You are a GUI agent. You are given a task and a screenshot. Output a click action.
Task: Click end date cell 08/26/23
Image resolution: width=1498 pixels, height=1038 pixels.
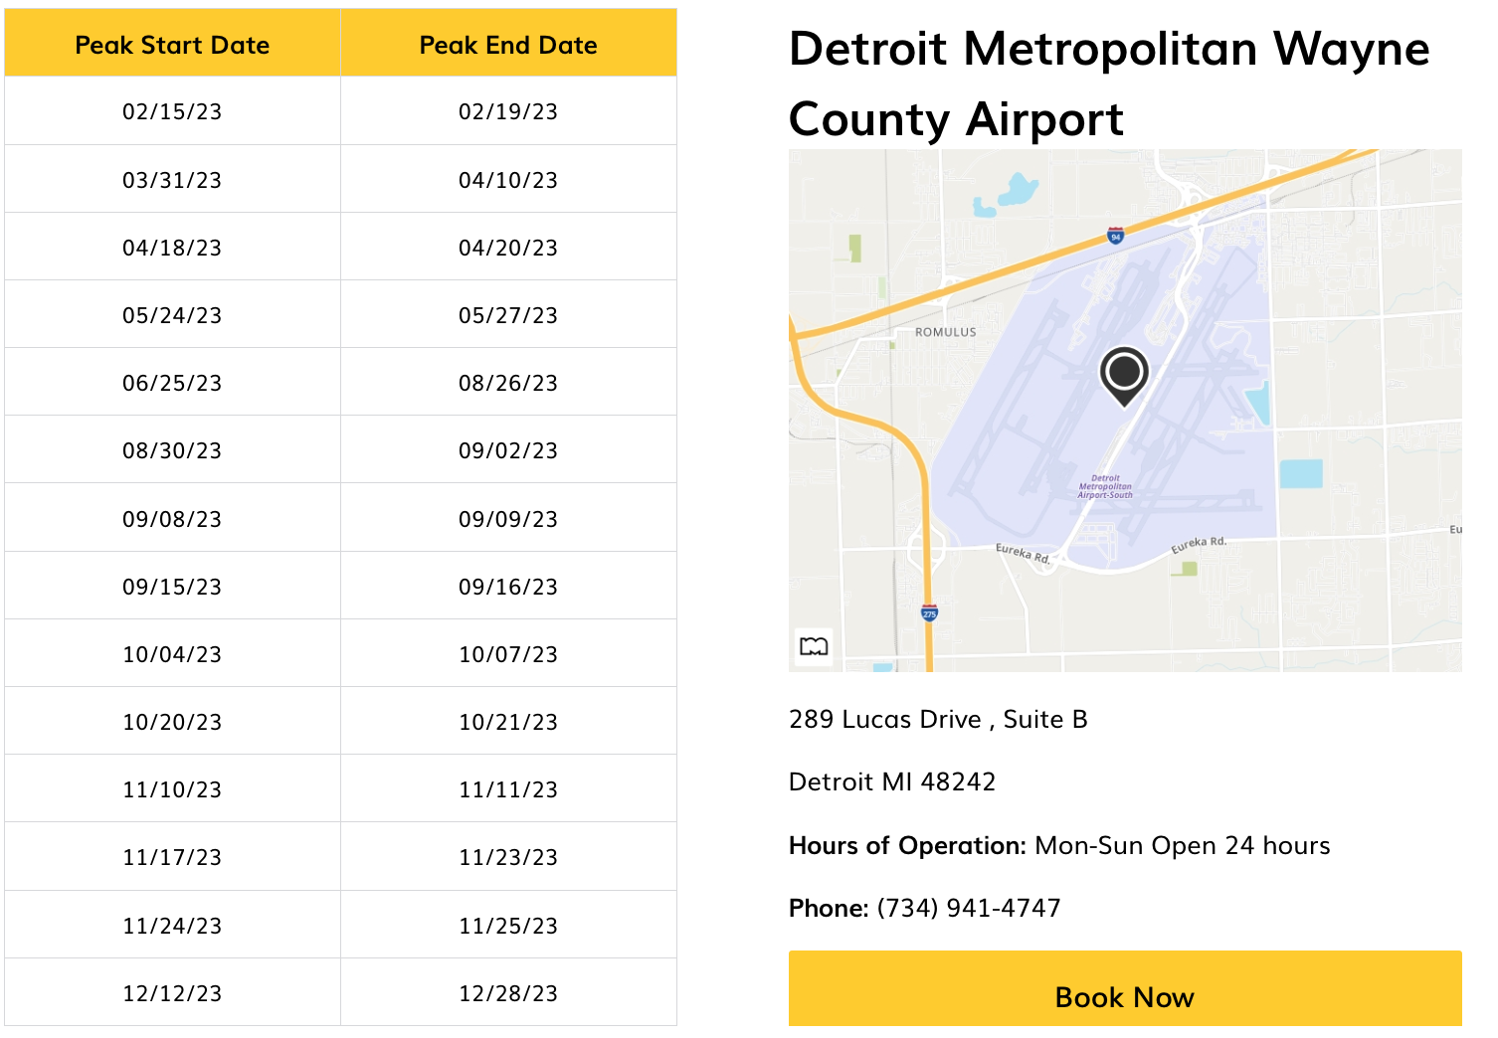pyautogui.click(x=508, y=382)
